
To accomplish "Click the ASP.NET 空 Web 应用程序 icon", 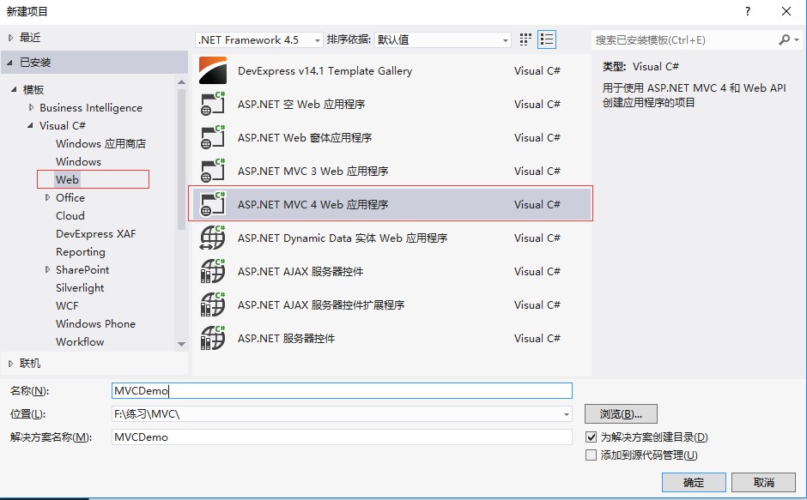I will click(x=213, y=104).
